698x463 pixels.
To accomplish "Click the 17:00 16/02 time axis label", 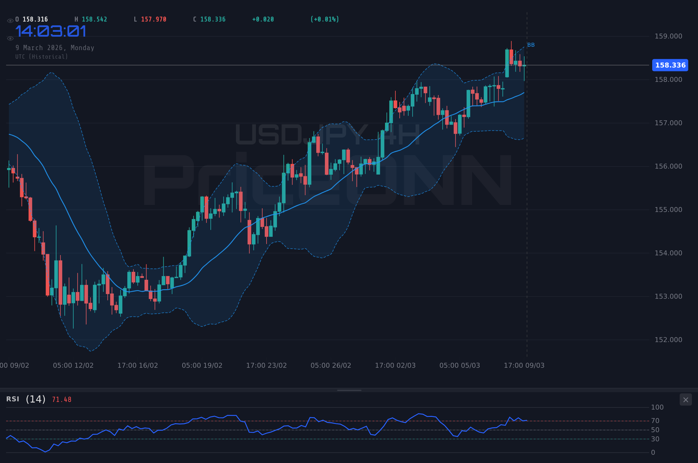I will (x=138, y=366).
